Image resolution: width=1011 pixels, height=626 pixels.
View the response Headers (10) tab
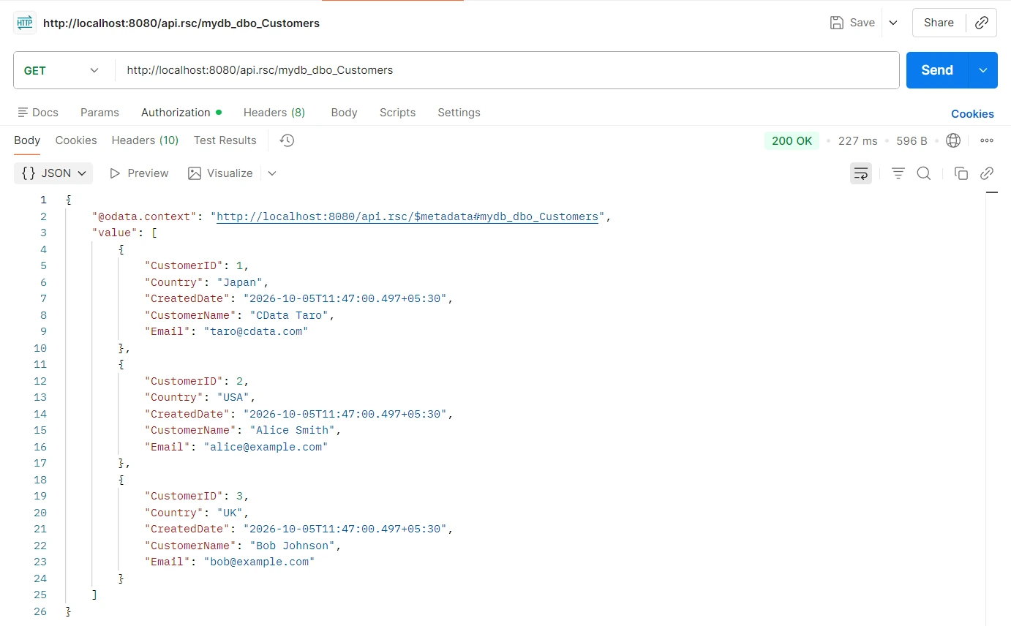tap(145, 140)
